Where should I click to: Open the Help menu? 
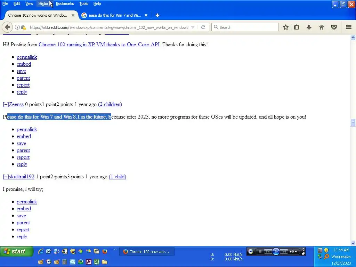click(97, 3)
